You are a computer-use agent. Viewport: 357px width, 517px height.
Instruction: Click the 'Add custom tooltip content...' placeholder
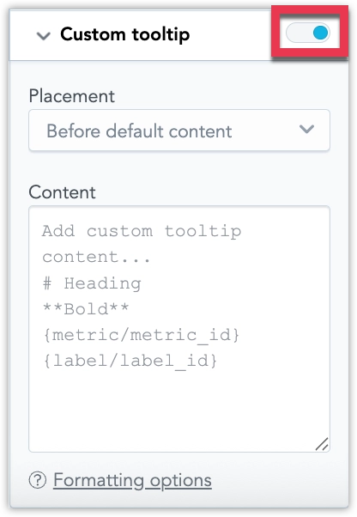[142, 244]
